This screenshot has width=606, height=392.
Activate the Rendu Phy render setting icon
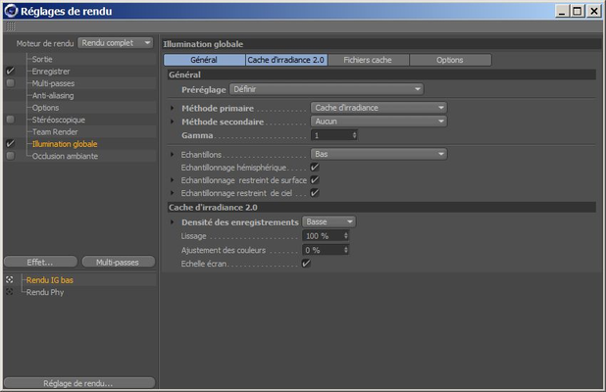pos(10,292)
